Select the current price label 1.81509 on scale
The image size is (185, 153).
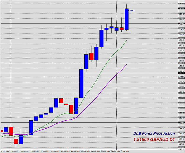(x=181, y=8)
